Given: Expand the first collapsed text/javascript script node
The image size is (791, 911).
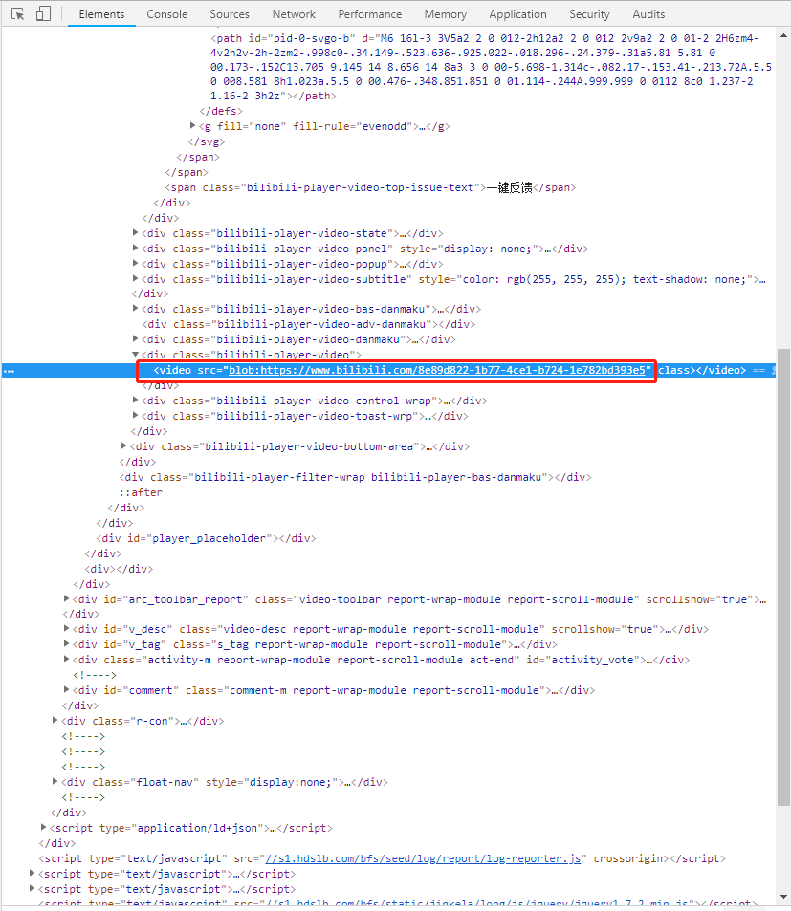Looking at the screenshot, I should (33, 873).
